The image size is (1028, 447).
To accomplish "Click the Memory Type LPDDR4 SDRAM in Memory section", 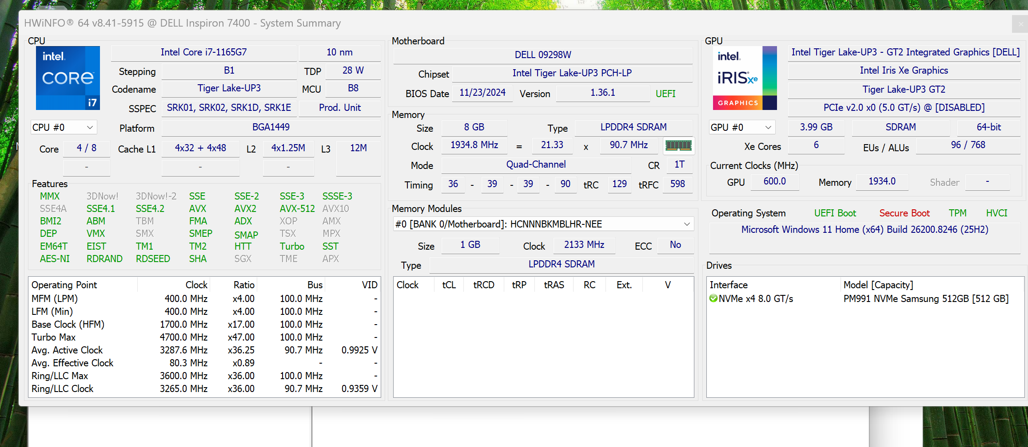I will [634, 127].
